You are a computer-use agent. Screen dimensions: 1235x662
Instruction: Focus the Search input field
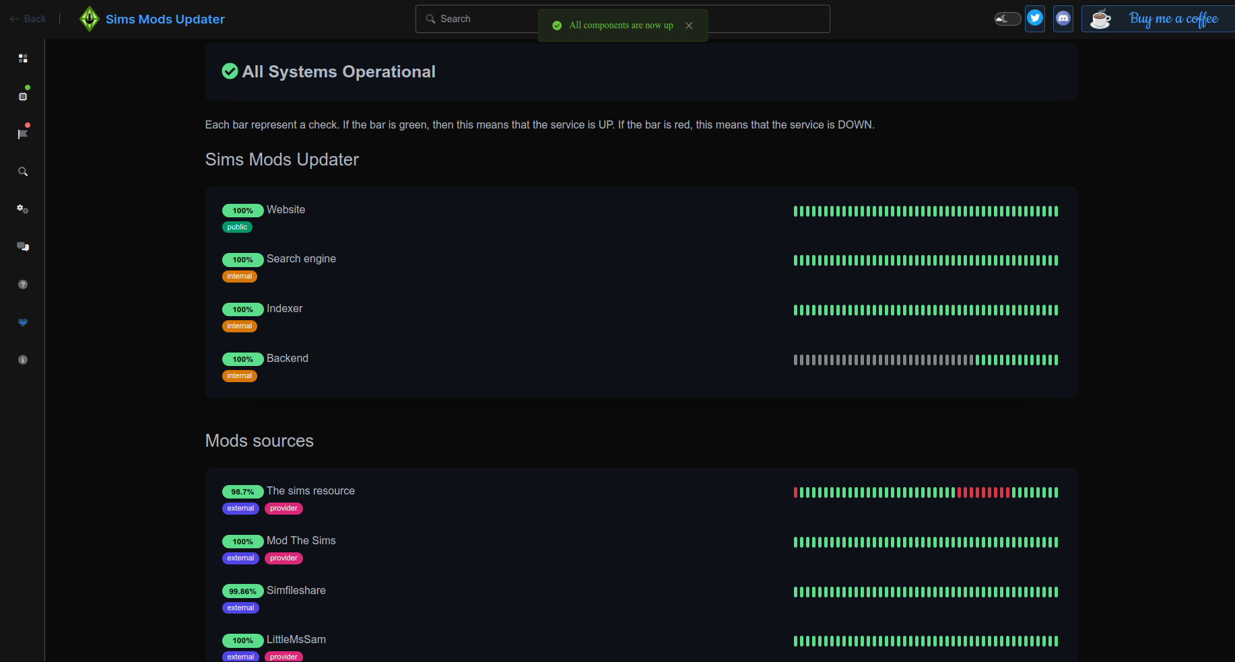pyautogui.click(x=622, y=19)
